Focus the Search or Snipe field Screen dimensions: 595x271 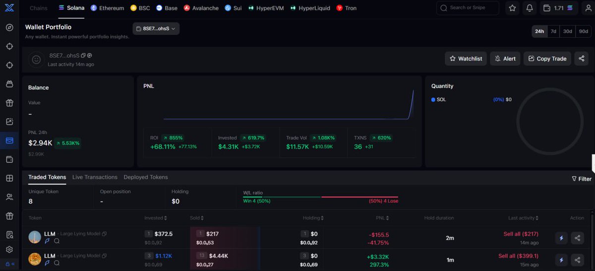pos(468,8)
